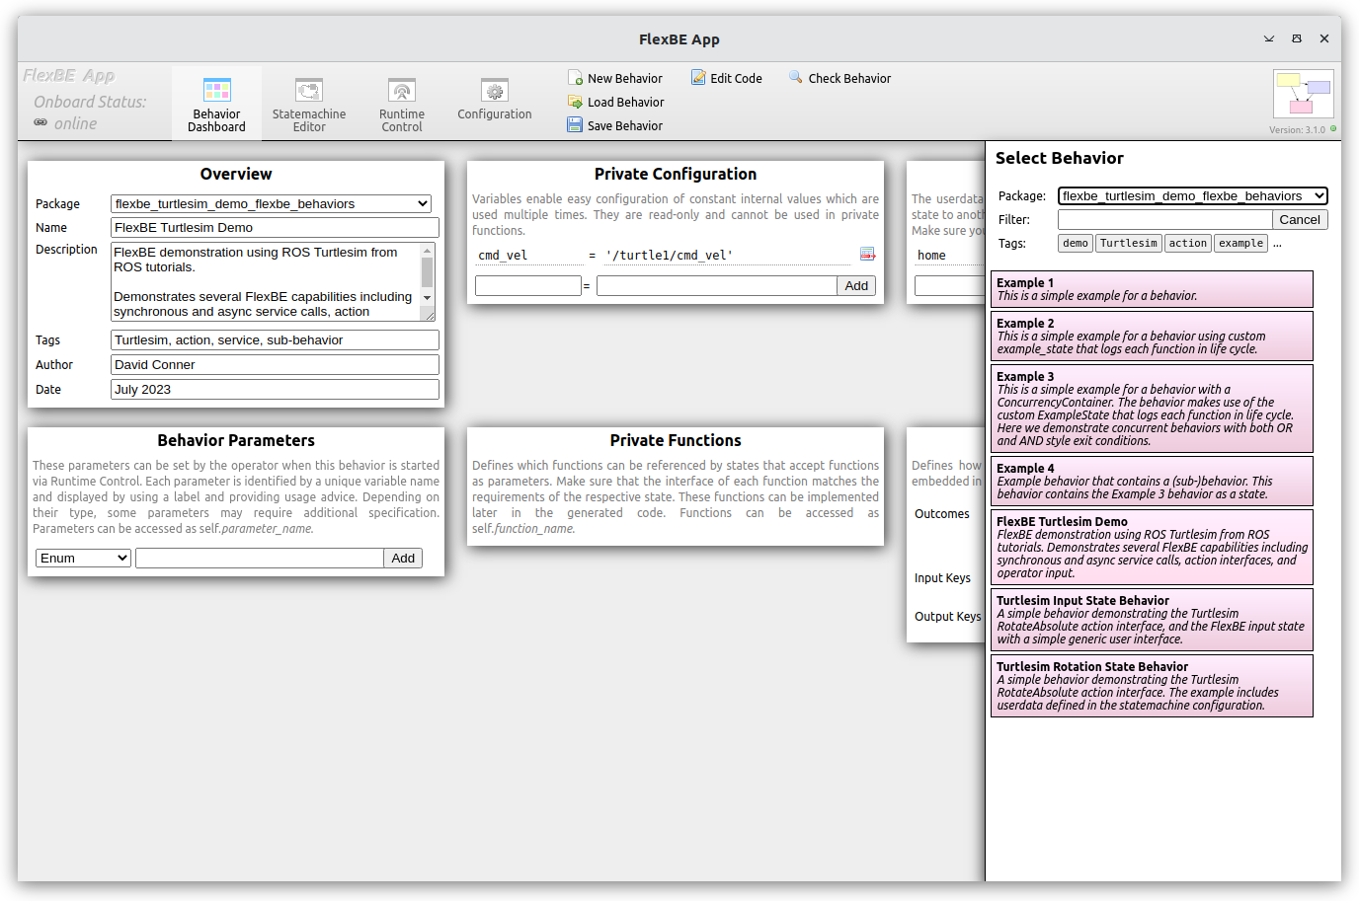This screenshot has height=901, width=1359.
Task: Click the Edit Code label
Action: (x=736, y=79)
